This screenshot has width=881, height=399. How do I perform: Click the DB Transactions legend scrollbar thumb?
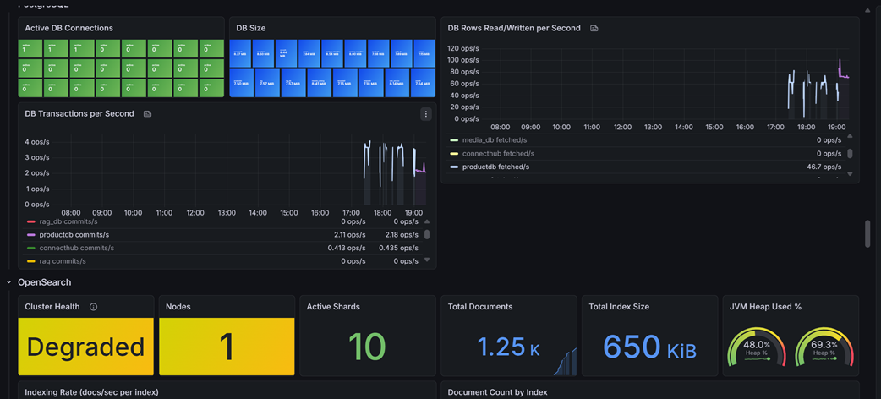point(427,234)
